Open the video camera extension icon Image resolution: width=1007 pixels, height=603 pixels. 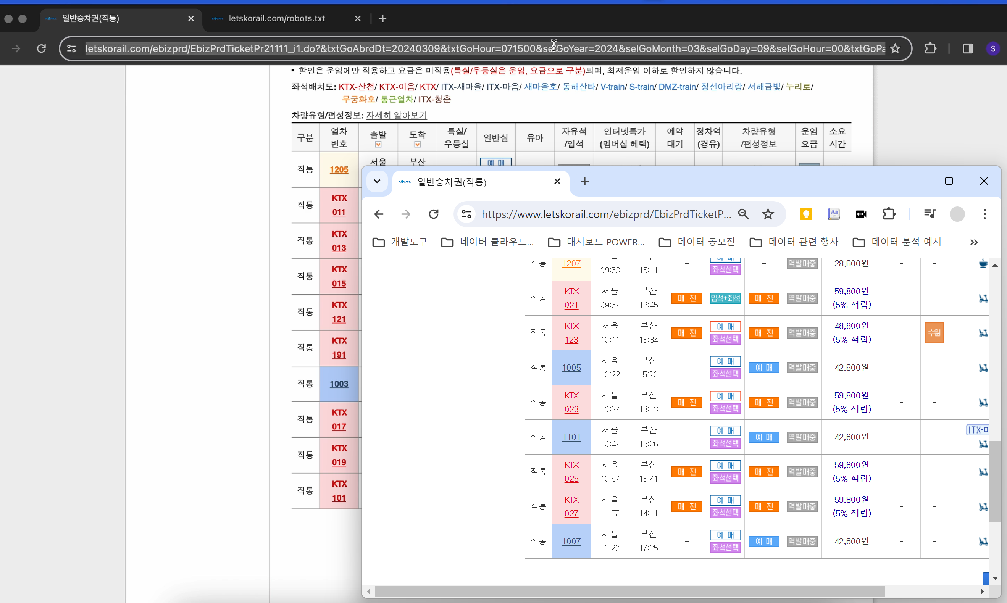point(861,214)
